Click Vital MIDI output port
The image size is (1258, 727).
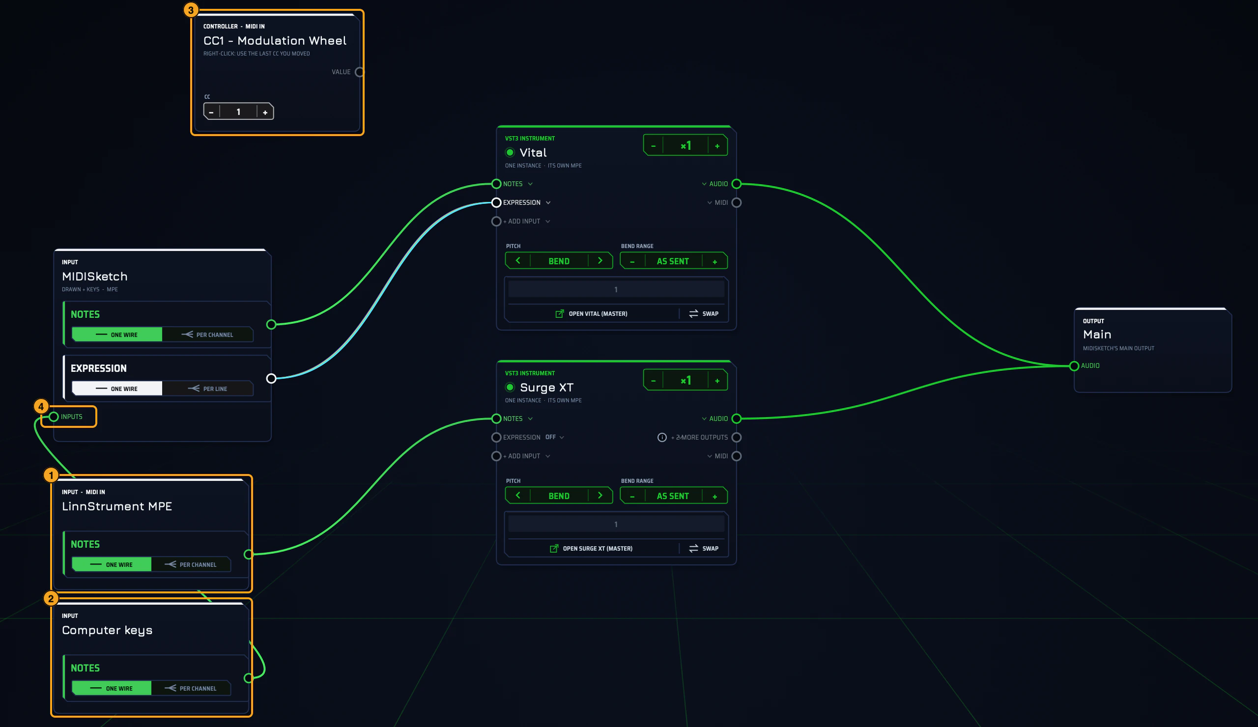[x=736, y=202]
